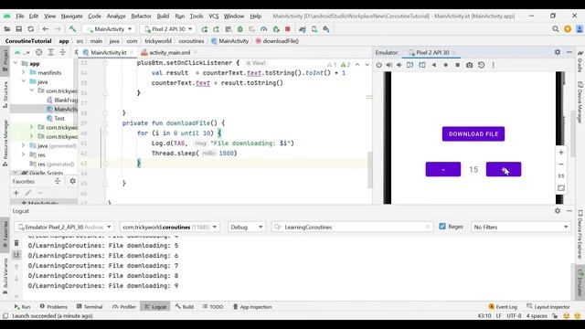Open the Refactor menu
This screenshot has height=329, width=585.
[x=141, y=16]
